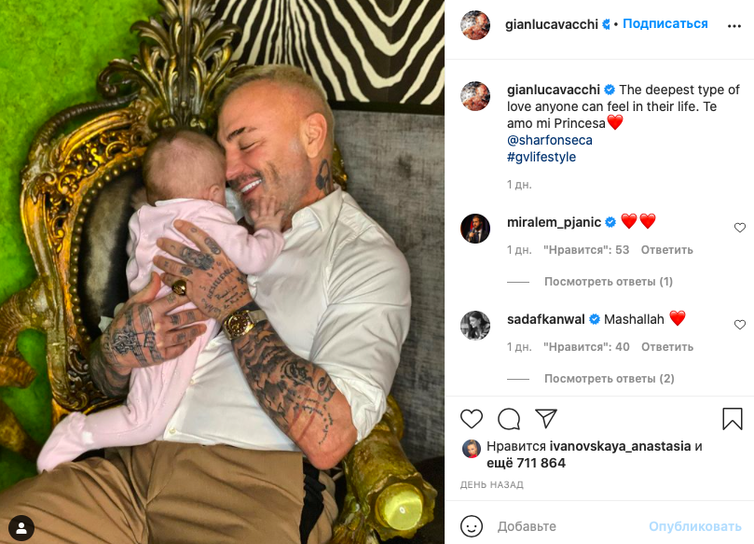Open the three-dots more options menu
The height and width of the screenshot is (544, 754).
coord(733,26)
